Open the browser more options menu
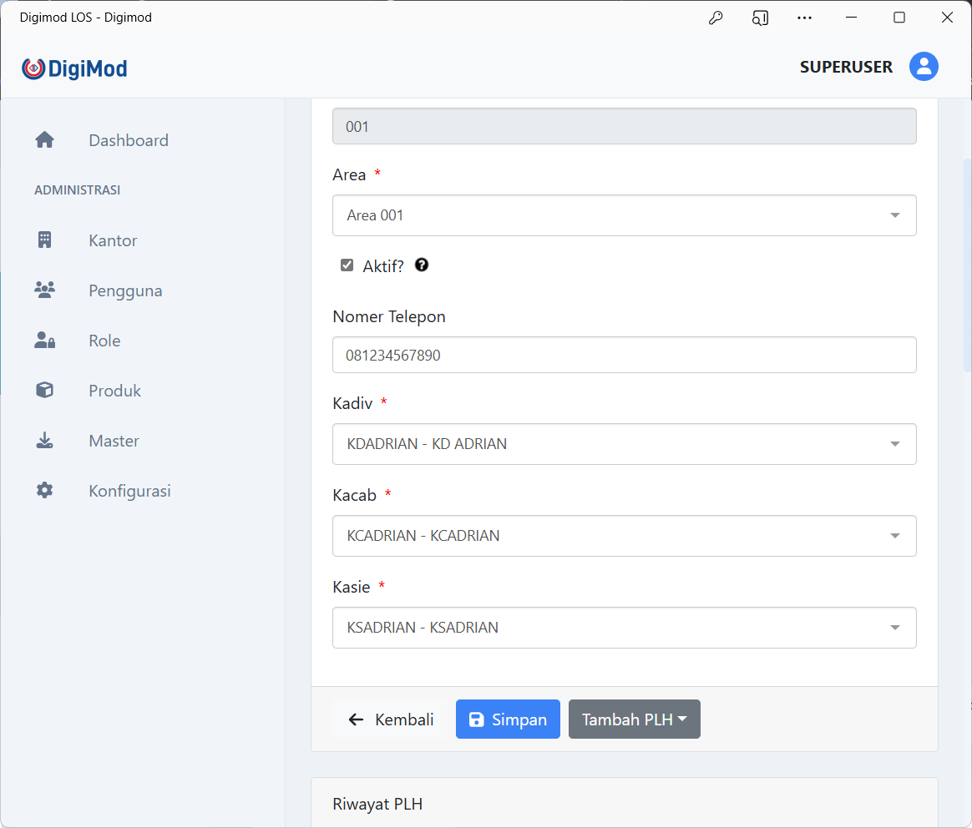Viewport: 972px width, 828px height. click(804, 18)
